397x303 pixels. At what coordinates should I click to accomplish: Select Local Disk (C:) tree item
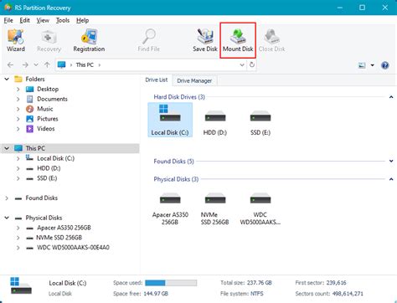[x=55, y=158]
